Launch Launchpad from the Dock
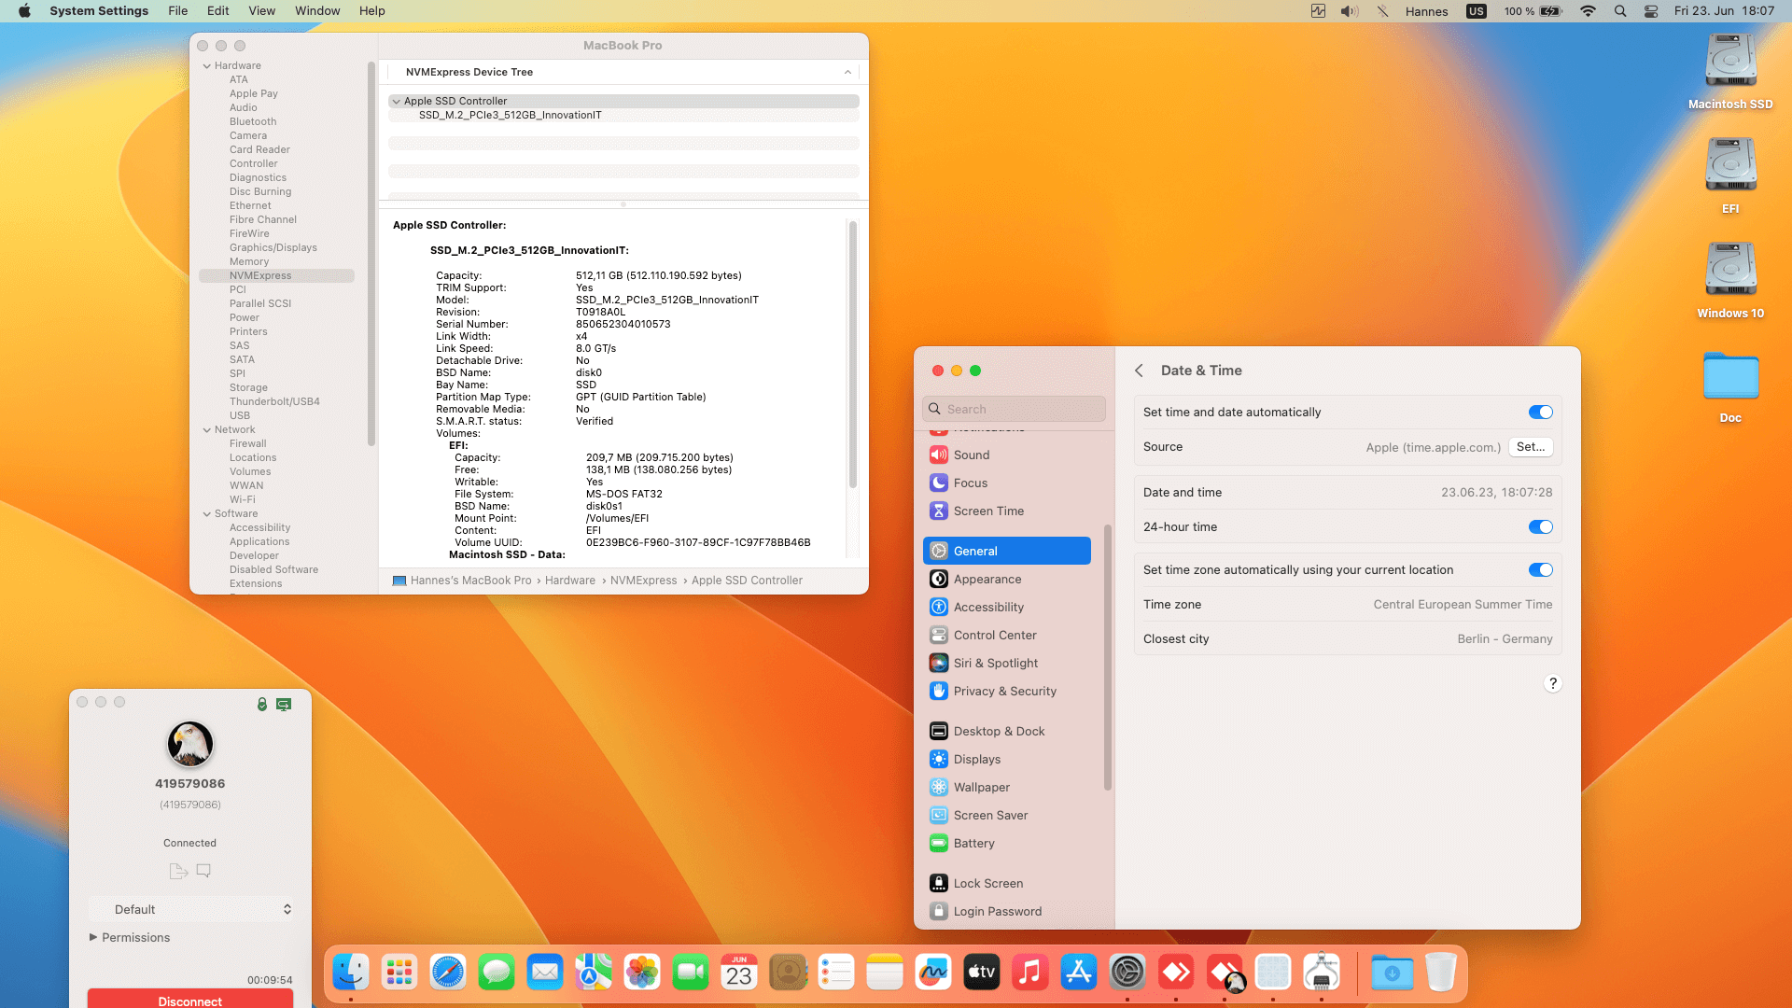Image resolution: width=1792 pixels, height=1008 pixels. (x=399, y=973)
